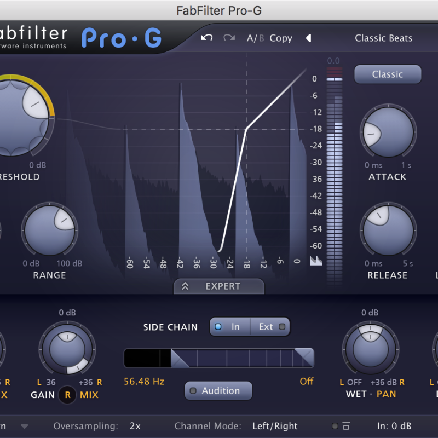Viewport: 438px width, 438px height.
Task: Enable the Audition button
Action: (x=218, y=390)
